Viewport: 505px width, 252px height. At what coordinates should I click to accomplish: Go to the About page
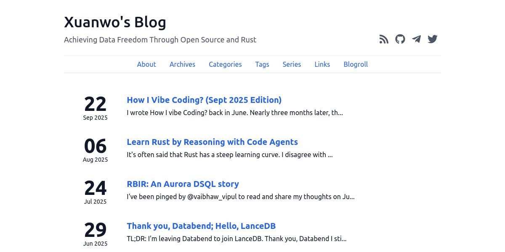tap(146, 64)
